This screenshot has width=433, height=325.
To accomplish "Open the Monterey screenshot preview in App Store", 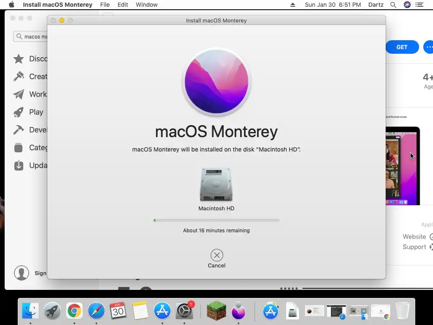I will 403,166.
